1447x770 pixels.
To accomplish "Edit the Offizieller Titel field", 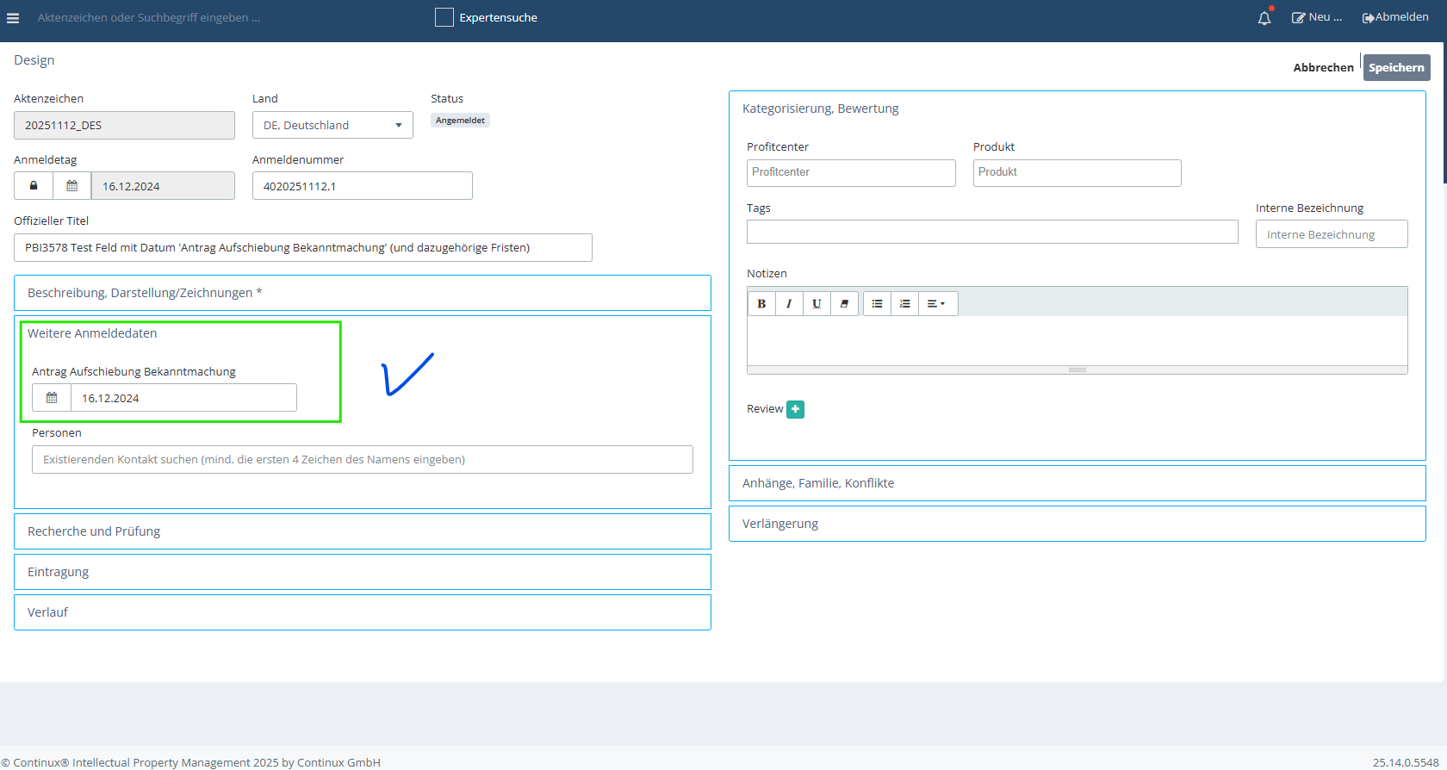I will coord(303,247).
